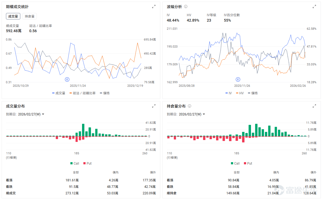Open the 到期日 dropdown in 成交量分布

31,114
